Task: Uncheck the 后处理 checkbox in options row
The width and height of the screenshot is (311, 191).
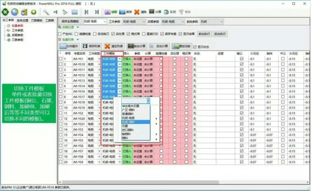Action: pyautogui.click(x=113, y=34)
